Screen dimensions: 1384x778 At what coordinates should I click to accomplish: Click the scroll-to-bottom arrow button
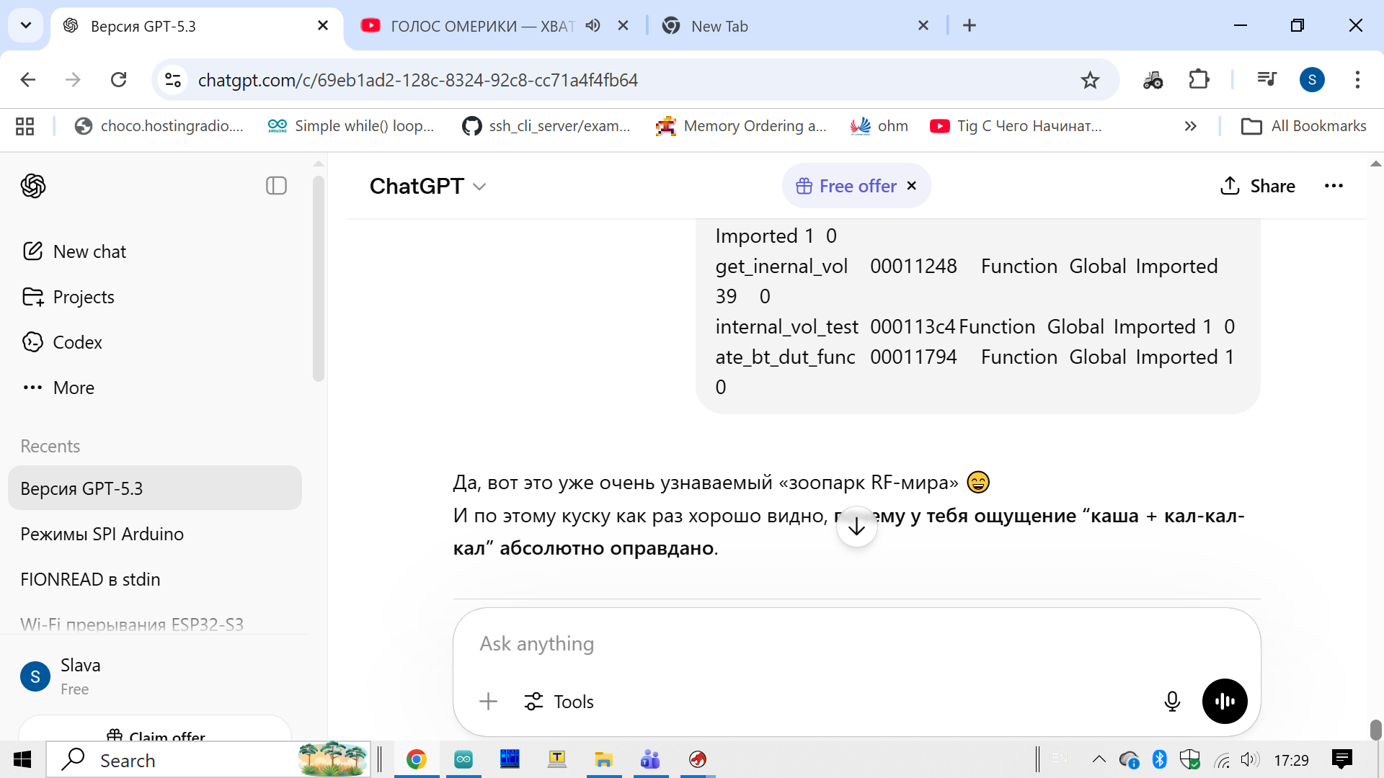point(856,527)
